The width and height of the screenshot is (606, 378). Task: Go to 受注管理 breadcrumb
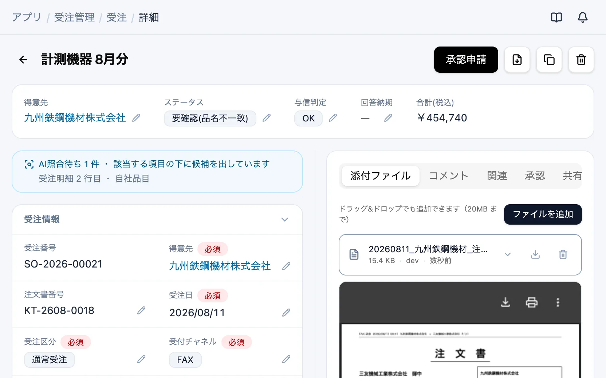(74, 17)
